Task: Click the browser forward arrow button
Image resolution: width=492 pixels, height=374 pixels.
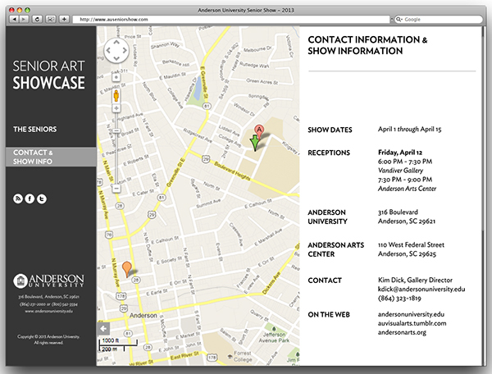Action: 24,19
